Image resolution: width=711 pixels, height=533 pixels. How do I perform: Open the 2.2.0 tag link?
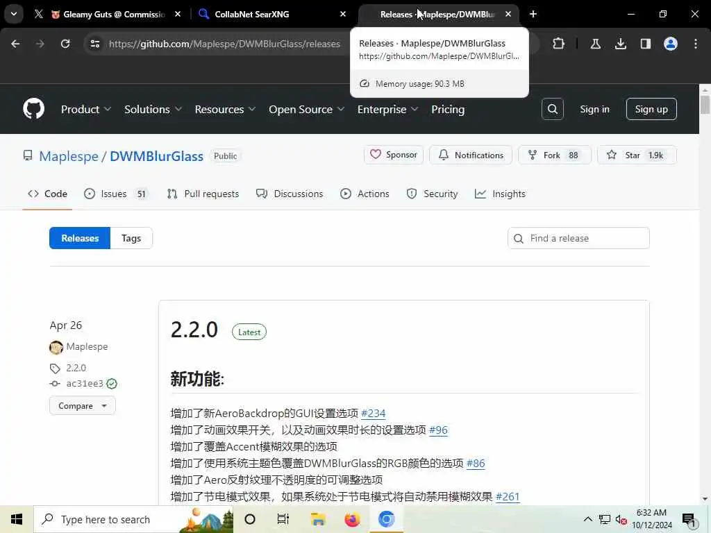coord(76,368)
